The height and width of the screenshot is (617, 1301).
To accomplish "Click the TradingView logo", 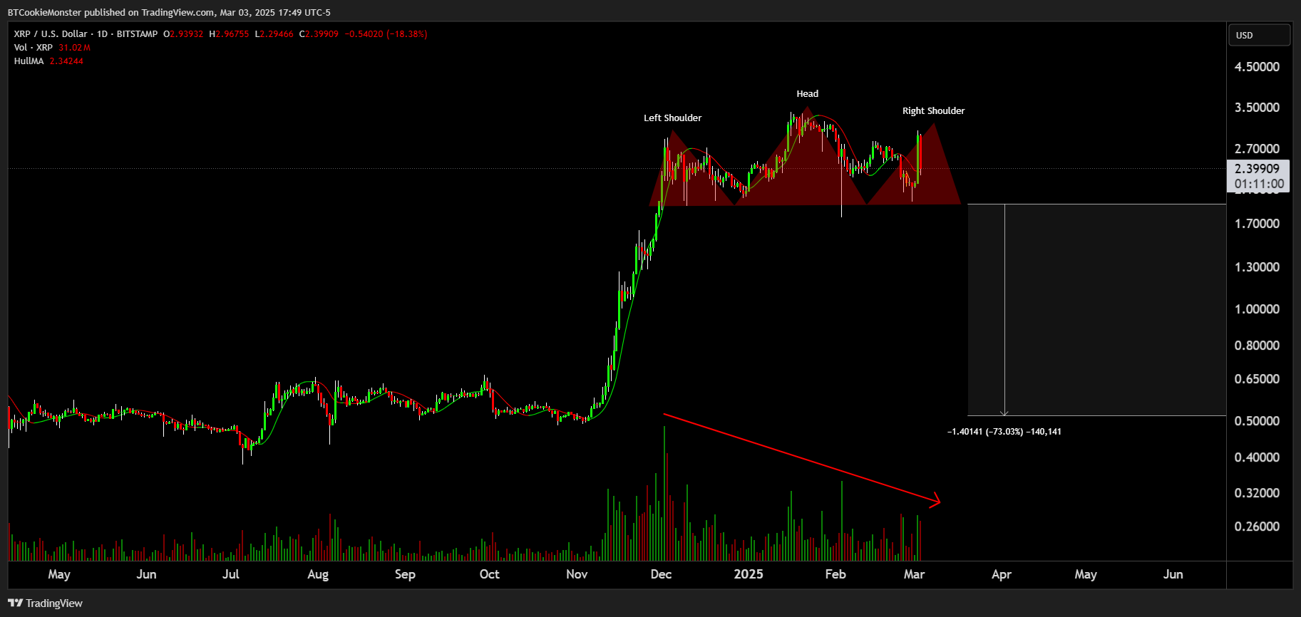I will 45,603.
